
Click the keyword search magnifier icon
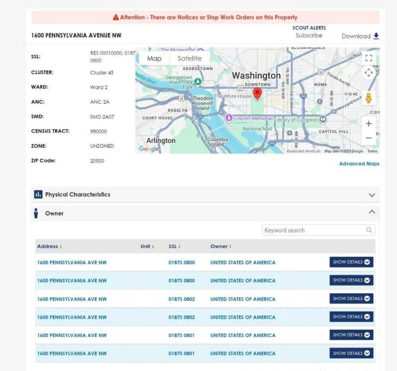click(369, 230)
